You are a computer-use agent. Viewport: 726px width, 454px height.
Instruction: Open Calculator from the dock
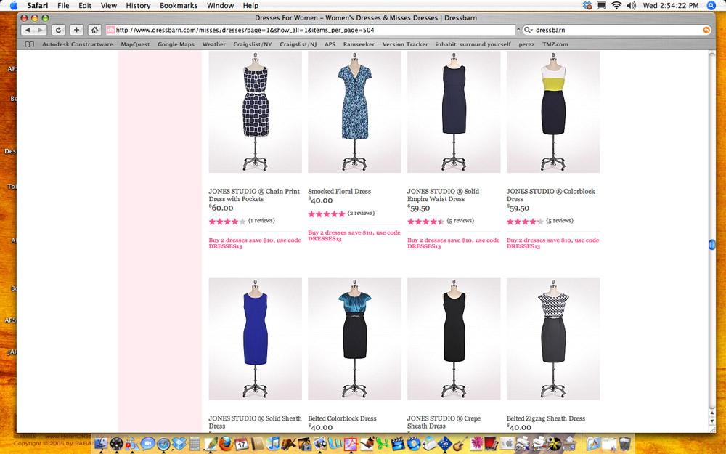195,443
